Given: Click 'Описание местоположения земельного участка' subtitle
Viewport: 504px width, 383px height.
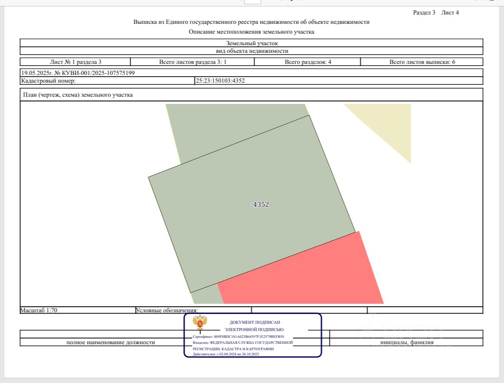Looking at the screenshot, I should click(x=251, y=32).
